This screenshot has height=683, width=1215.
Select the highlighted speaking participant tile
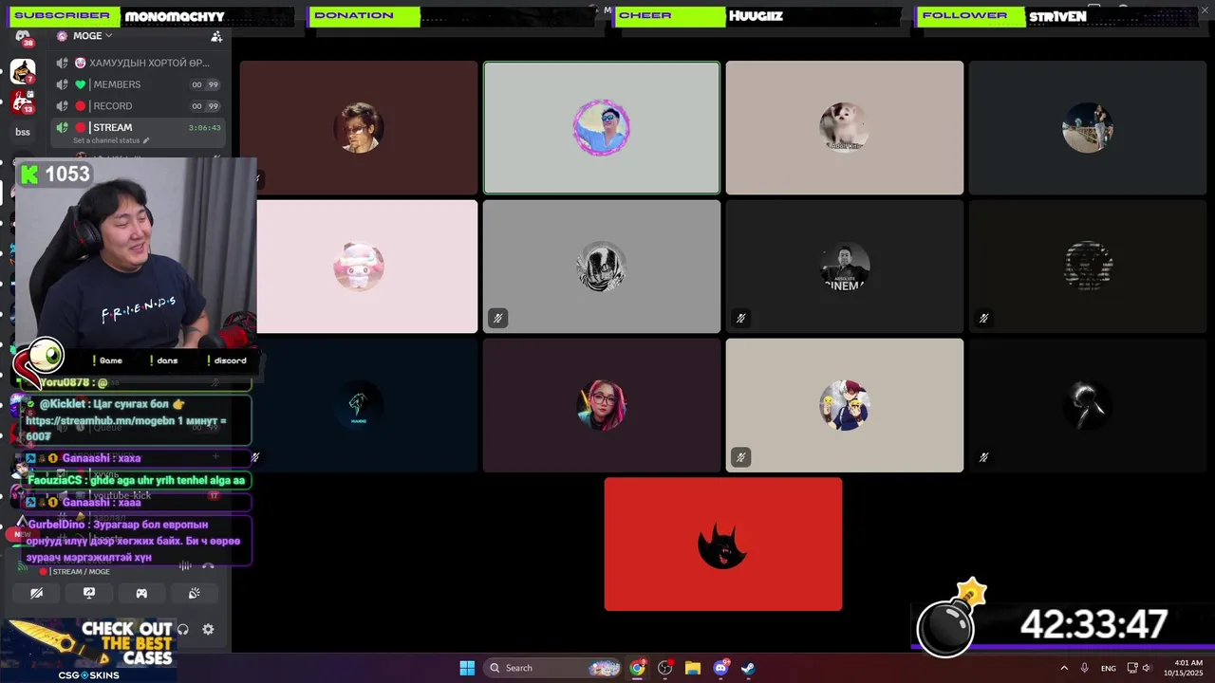point(602,127)
